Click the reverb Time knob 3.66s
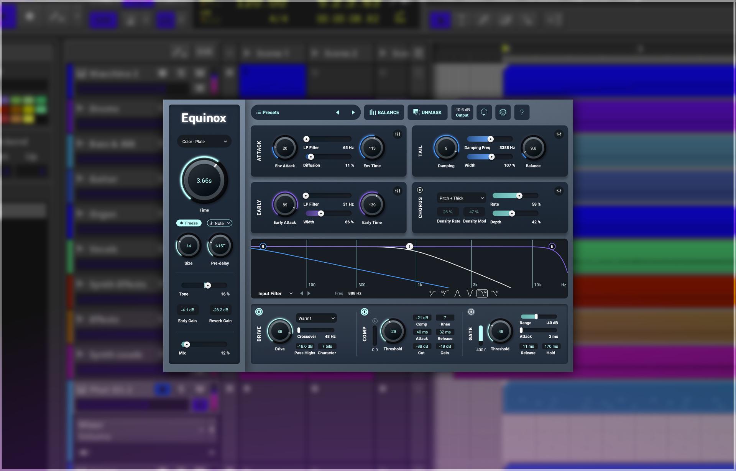 204,180
